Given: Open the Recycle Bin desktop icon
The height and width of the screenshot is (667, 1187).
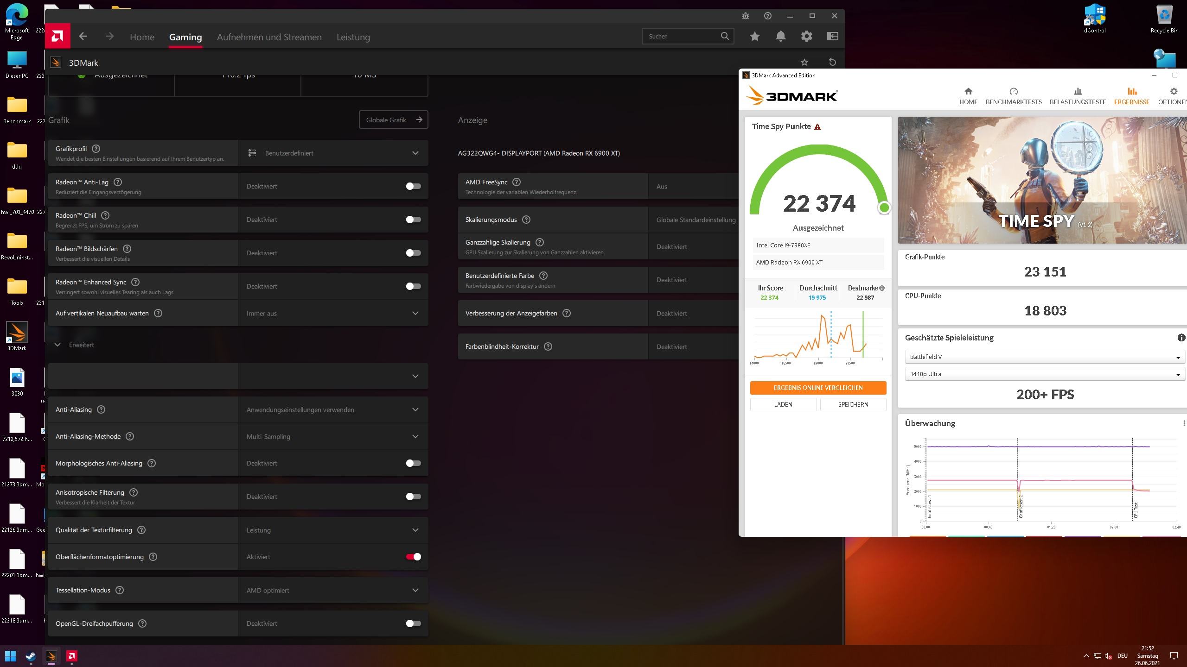Looking at the screenshot, I should [1164, 19].
